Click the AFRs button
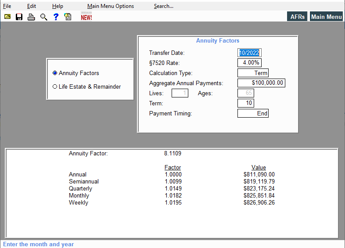 tap(298, 17)
